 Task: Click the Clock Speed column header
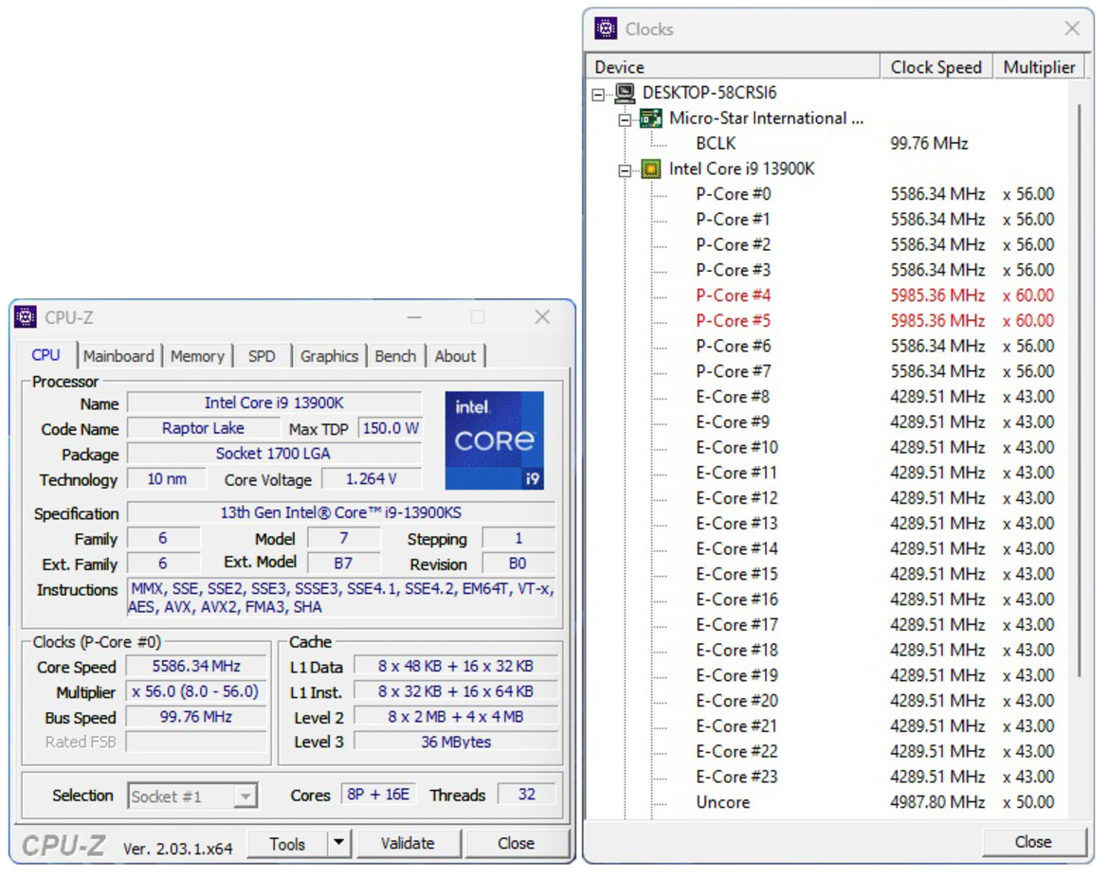[x=936, y=67]
